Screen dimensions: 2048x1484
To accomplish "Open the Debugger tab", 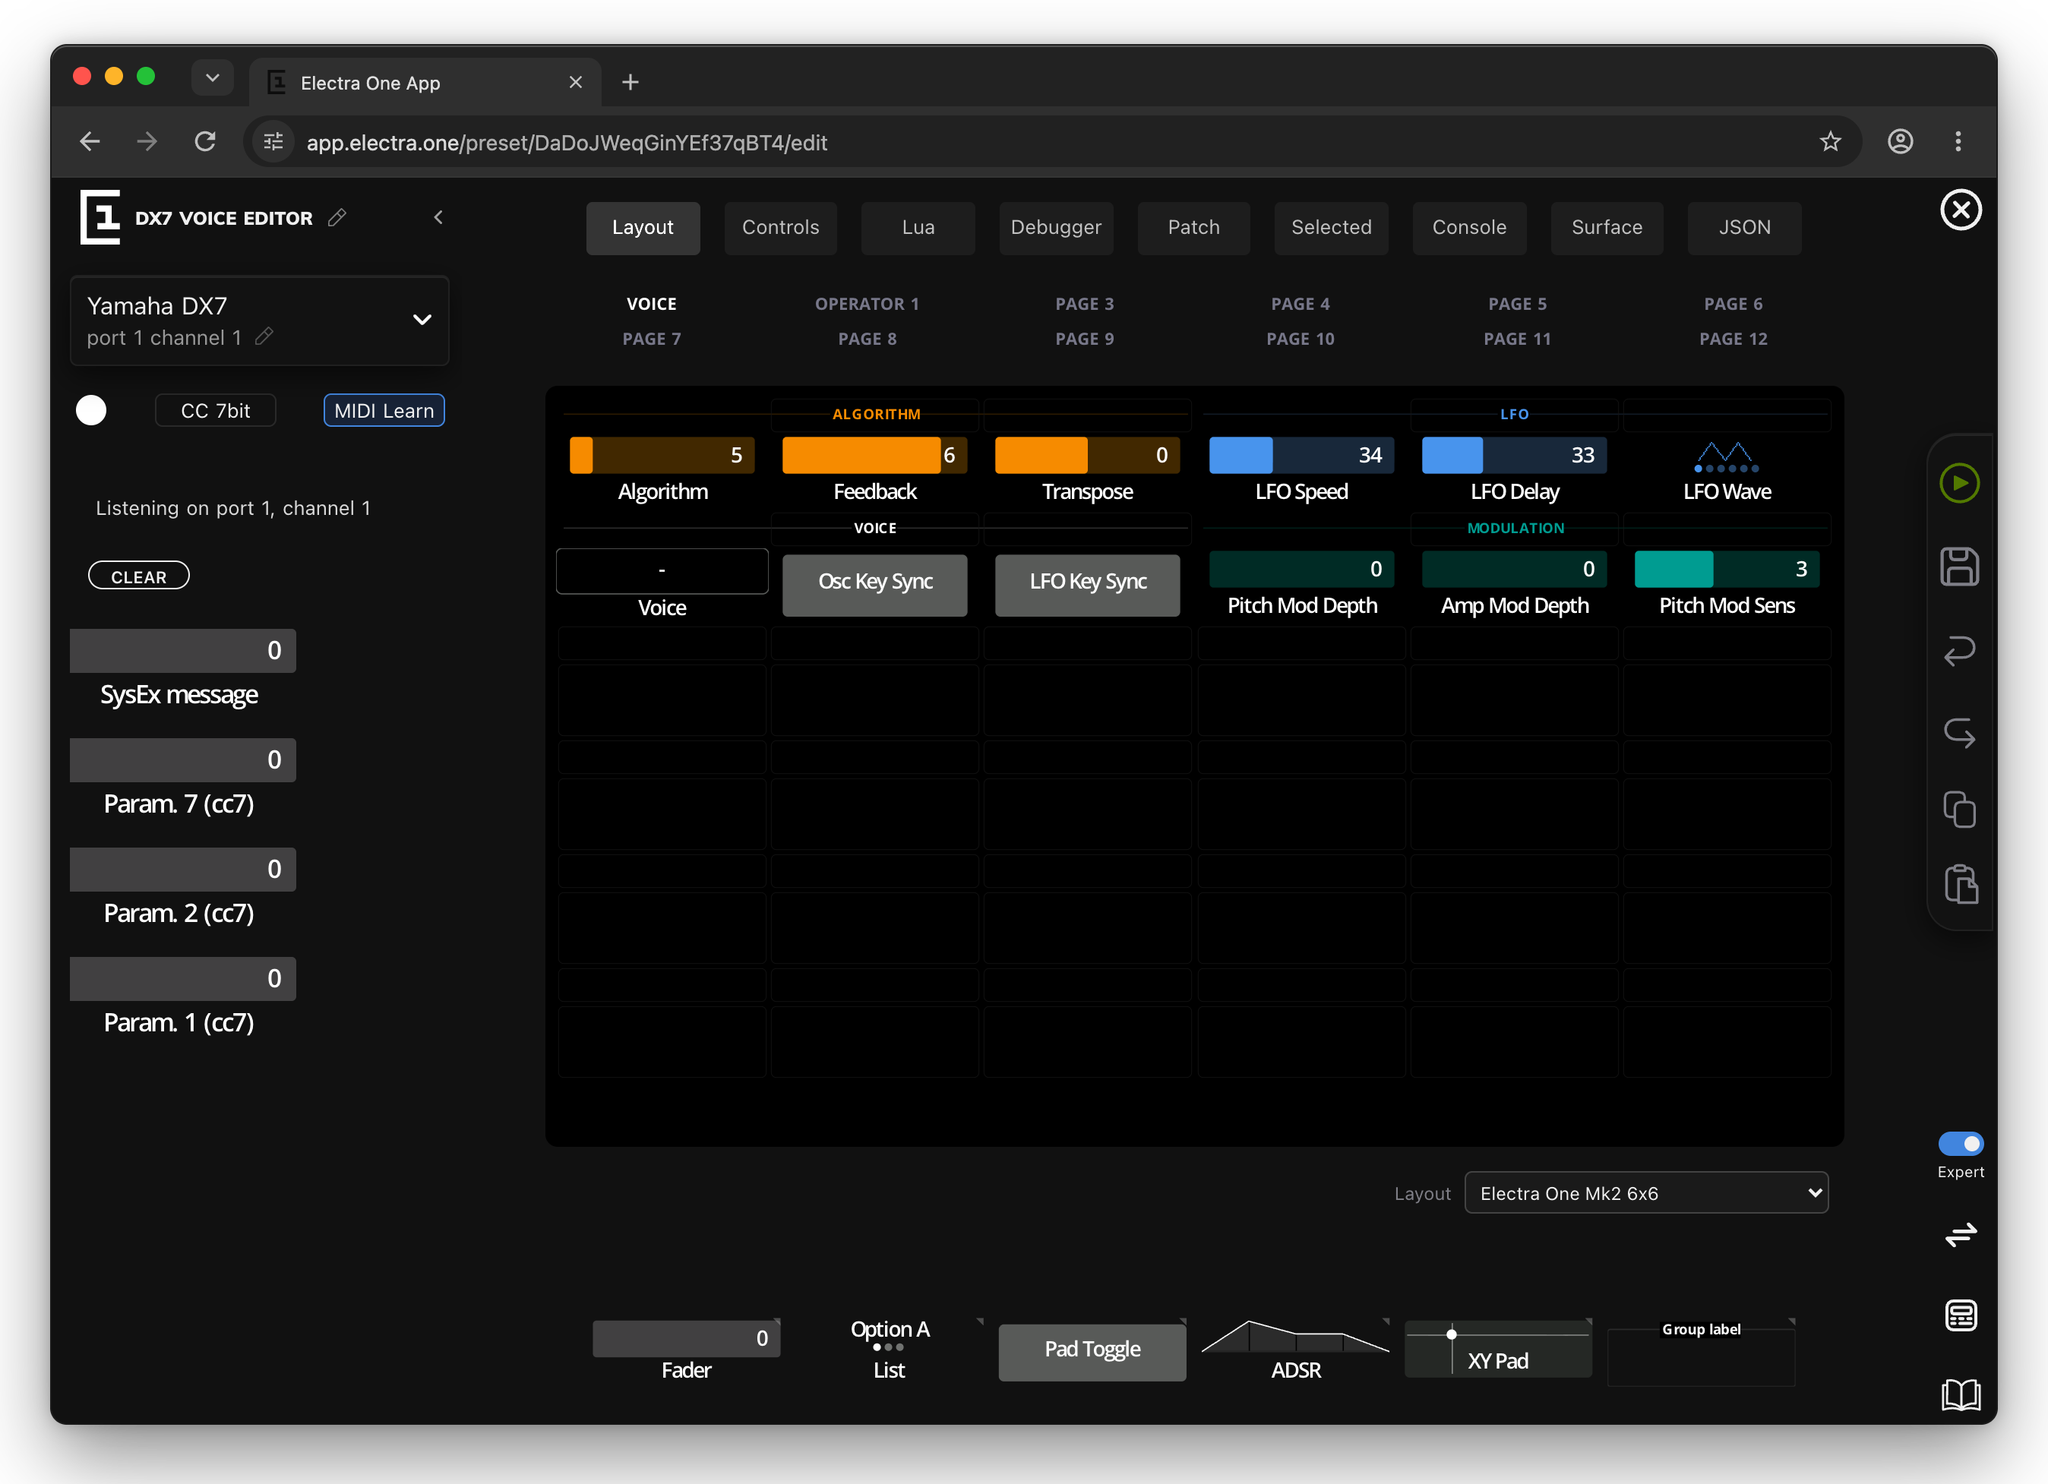I will pos(1057,228).
